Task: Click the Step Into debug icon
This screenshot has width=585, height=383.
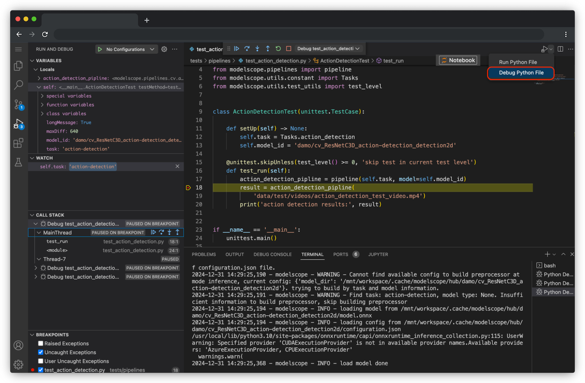Action: coord(257,48)
